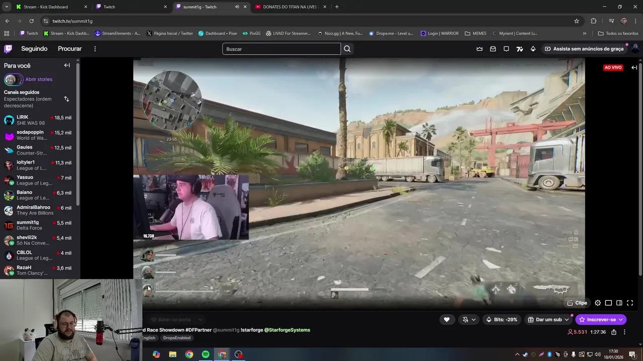Share the stream via share icon
Screen dimensions: 643x361
point(614,332)
